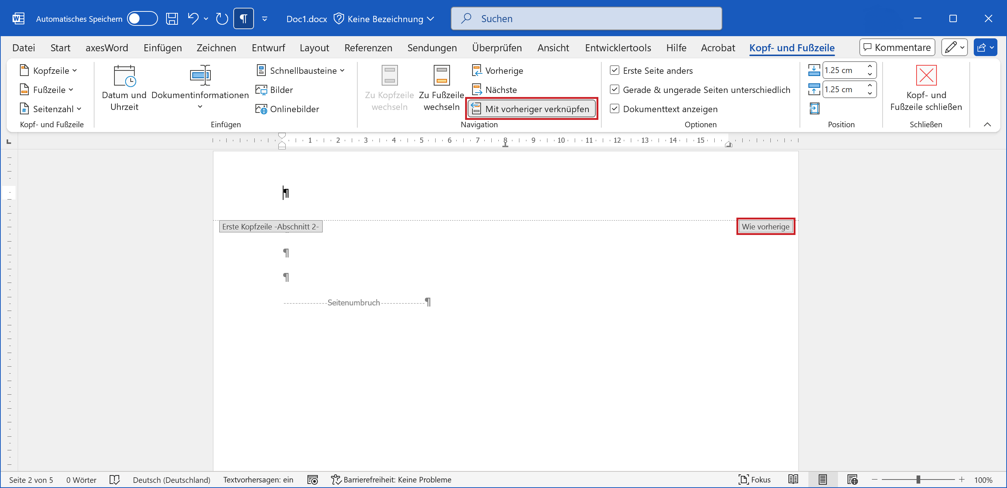Click macro recording icon in status bar
This screenshot has height=488, width=1007.
[312, 480]
